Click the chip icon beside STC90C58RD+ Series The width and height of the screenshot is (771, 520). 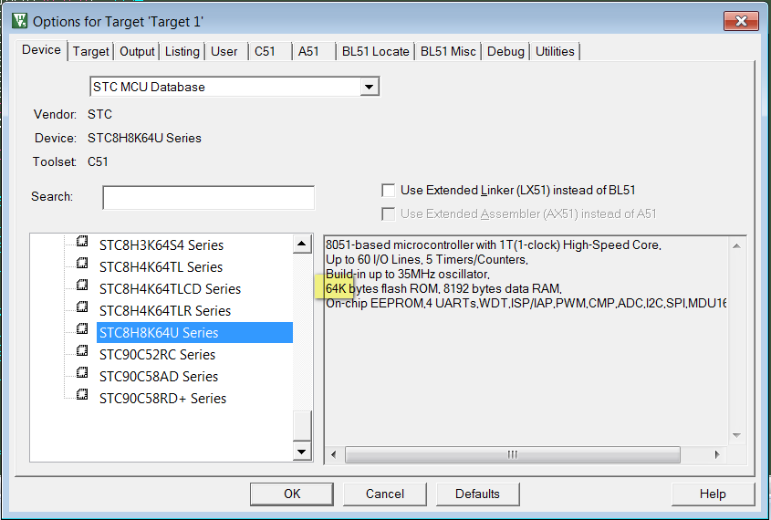click(x=82, y=395)
